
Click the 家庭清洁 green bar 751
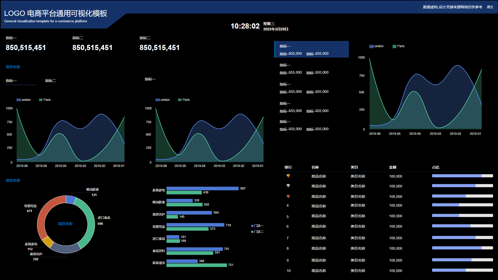coord(197,265)
